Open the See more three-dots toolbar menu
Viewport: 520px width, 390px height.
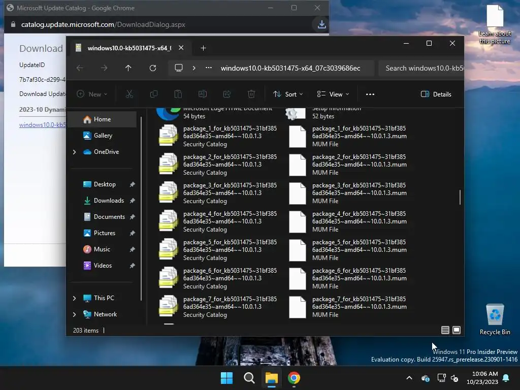(x=370, y=94)
